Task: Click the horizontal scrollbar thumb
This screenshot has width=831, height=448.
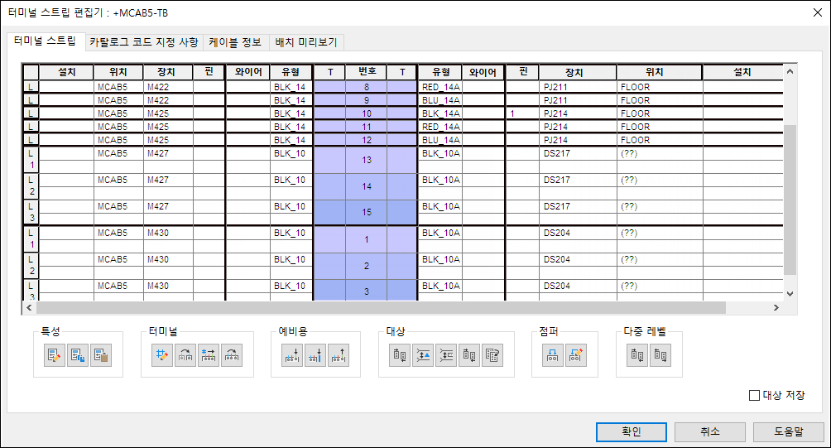Action: coord(381,307)
